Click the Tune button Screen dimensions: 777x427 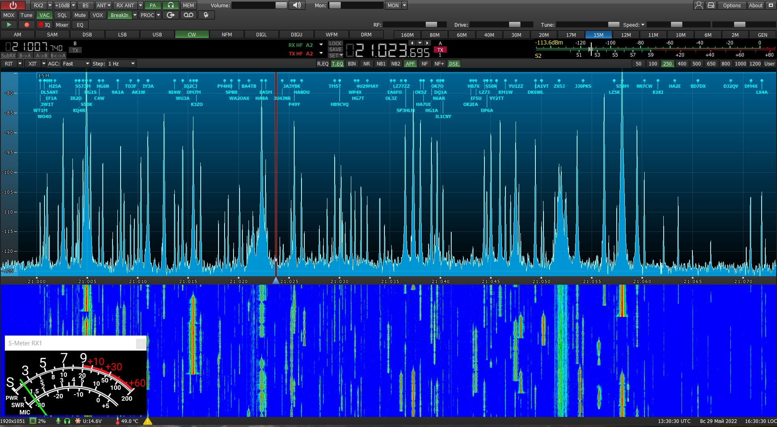[26, 15]
